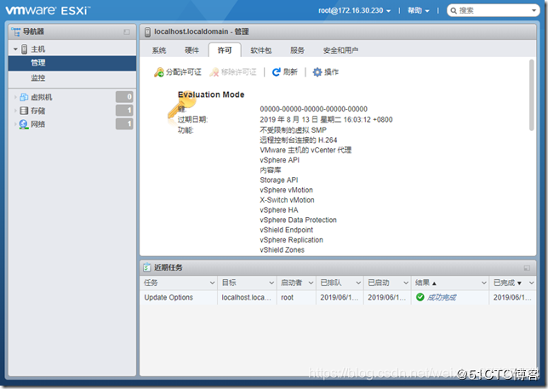Click the network globe icon in navigator
The height and width of the screenshot is (389, 548).
tap(24, 124)
